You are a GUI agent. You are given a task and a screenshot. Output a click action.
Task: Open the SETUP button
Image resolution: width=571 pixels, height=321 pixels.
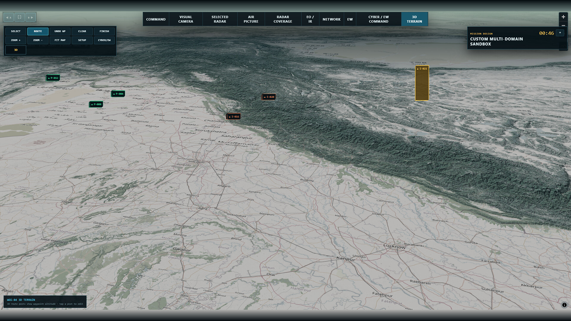[82, 40]
